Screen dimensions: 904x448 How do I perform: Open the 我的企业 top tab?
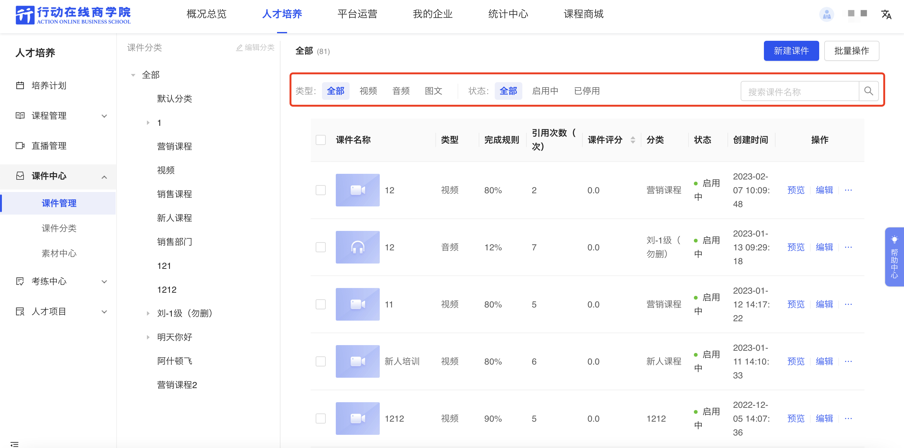[x=433, y=14]
